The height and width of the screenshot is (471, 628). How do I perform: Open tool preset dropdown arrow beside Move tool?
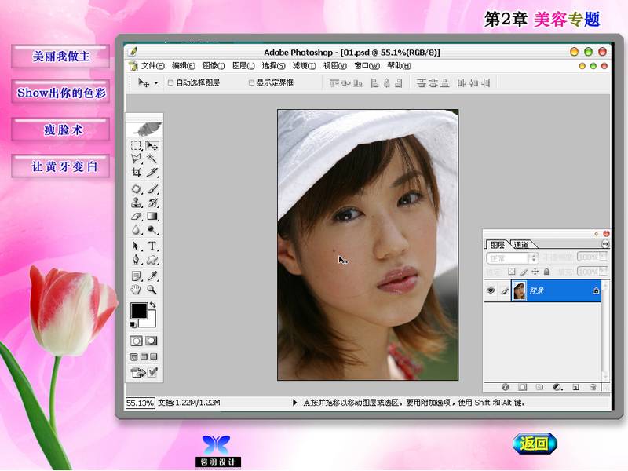click(156, 83)
